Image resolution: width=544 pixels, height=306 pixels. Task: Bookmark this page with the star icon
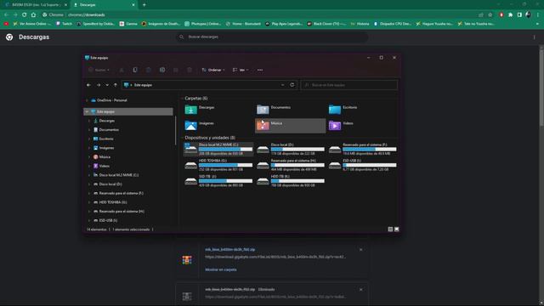click(490, 15)
